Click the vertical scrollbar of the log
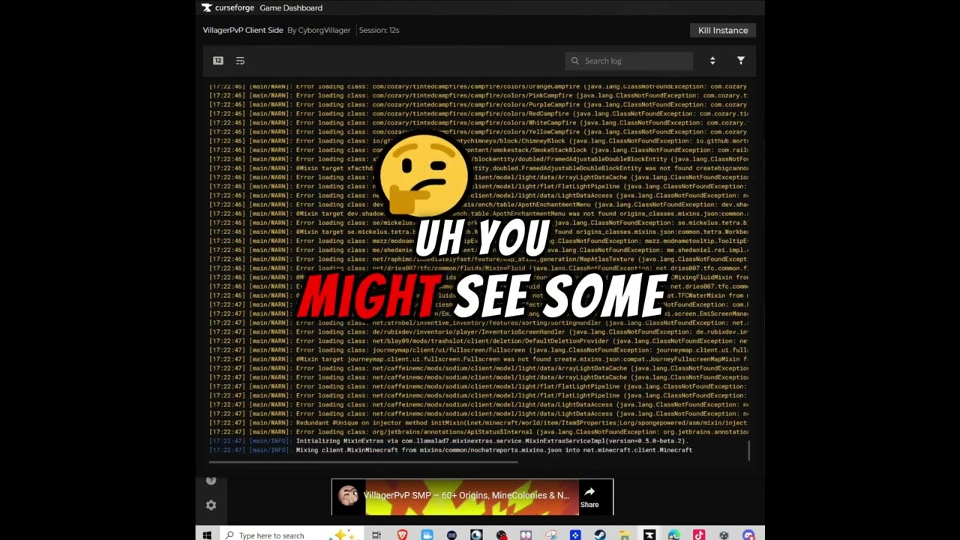This screenshot has height=540, width=960. click(x=748, y=450)
